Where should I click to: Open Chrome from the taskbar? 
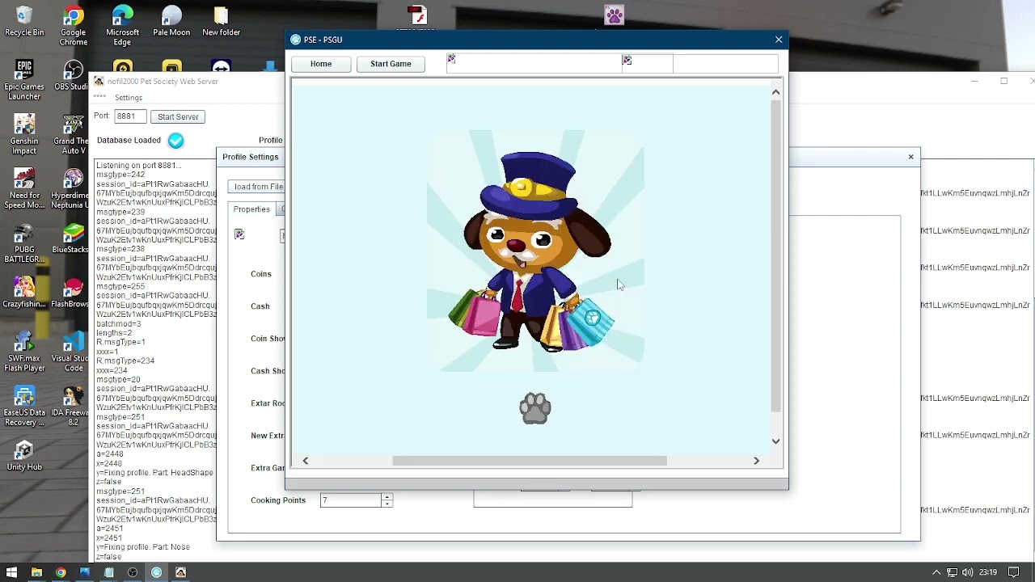61,572
